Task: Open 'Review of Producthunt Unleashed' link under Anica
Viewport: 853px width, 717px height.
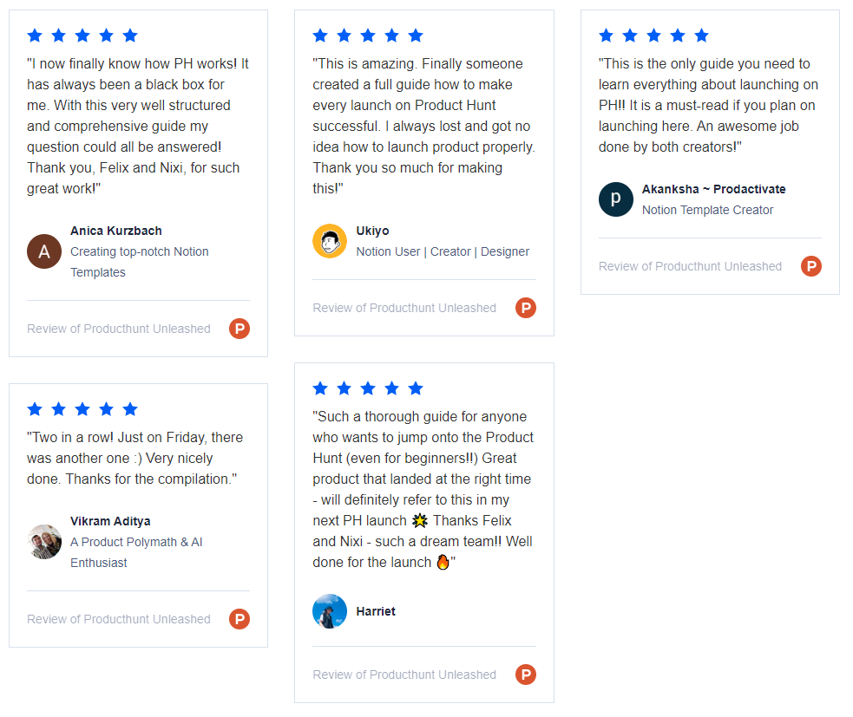Action: pyautogui.click(x=119, y=329)
